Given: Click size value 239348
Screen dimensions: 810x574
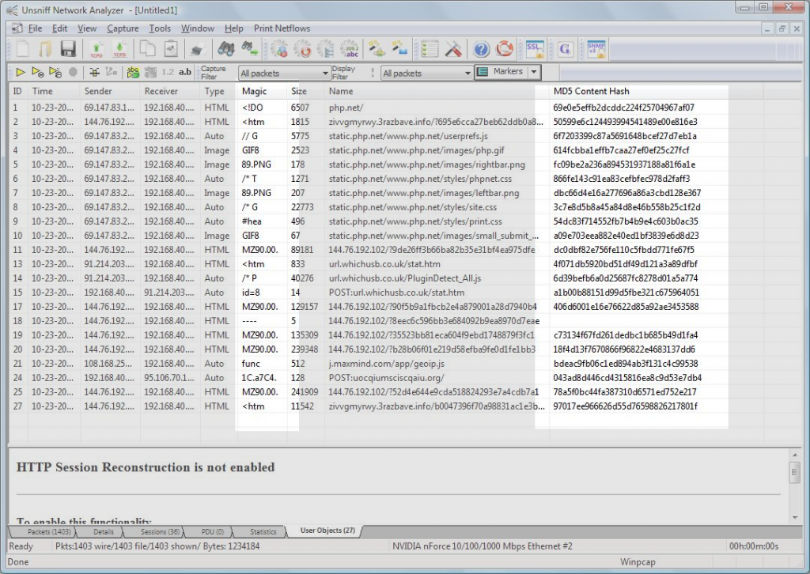Looking at the screenshot, I should tap(305, 349).
